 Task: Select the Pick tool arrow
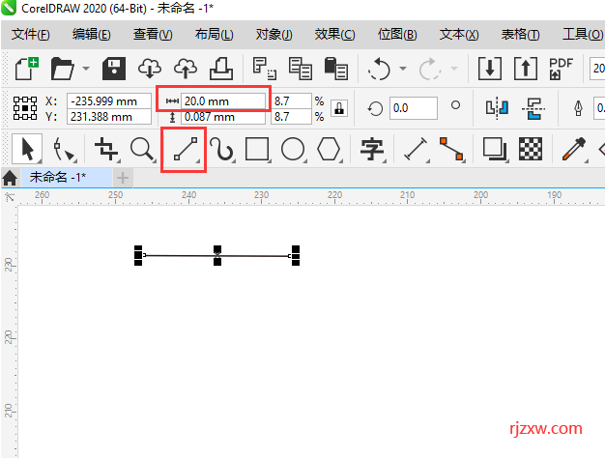tap(26, 149)
